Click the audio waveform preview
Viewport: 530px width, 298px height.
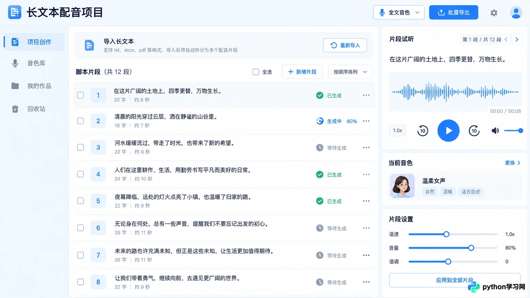[x=456, y=92]
